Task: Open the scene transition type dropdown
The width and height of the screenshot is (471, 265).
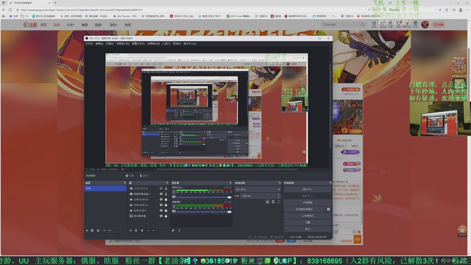Action: (x=257, y=189)
